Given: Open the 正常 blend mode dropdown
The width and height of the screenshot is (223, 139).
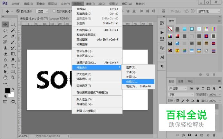Looking at the screenshot, I should [x=180, y=94].
